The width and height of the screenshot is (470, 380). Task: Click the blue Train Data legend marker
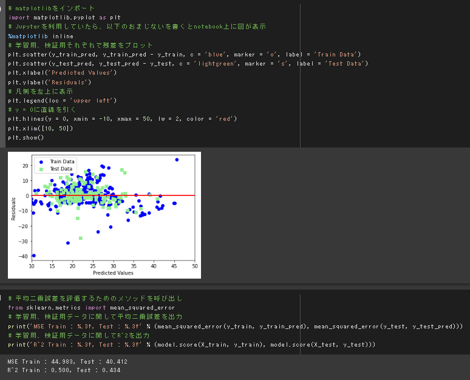(41, 161)
